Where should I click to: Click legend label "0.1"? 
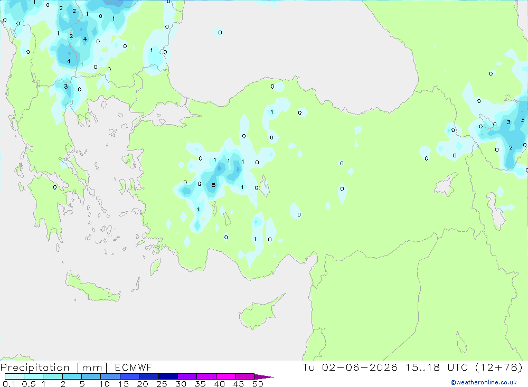point(9,384)
